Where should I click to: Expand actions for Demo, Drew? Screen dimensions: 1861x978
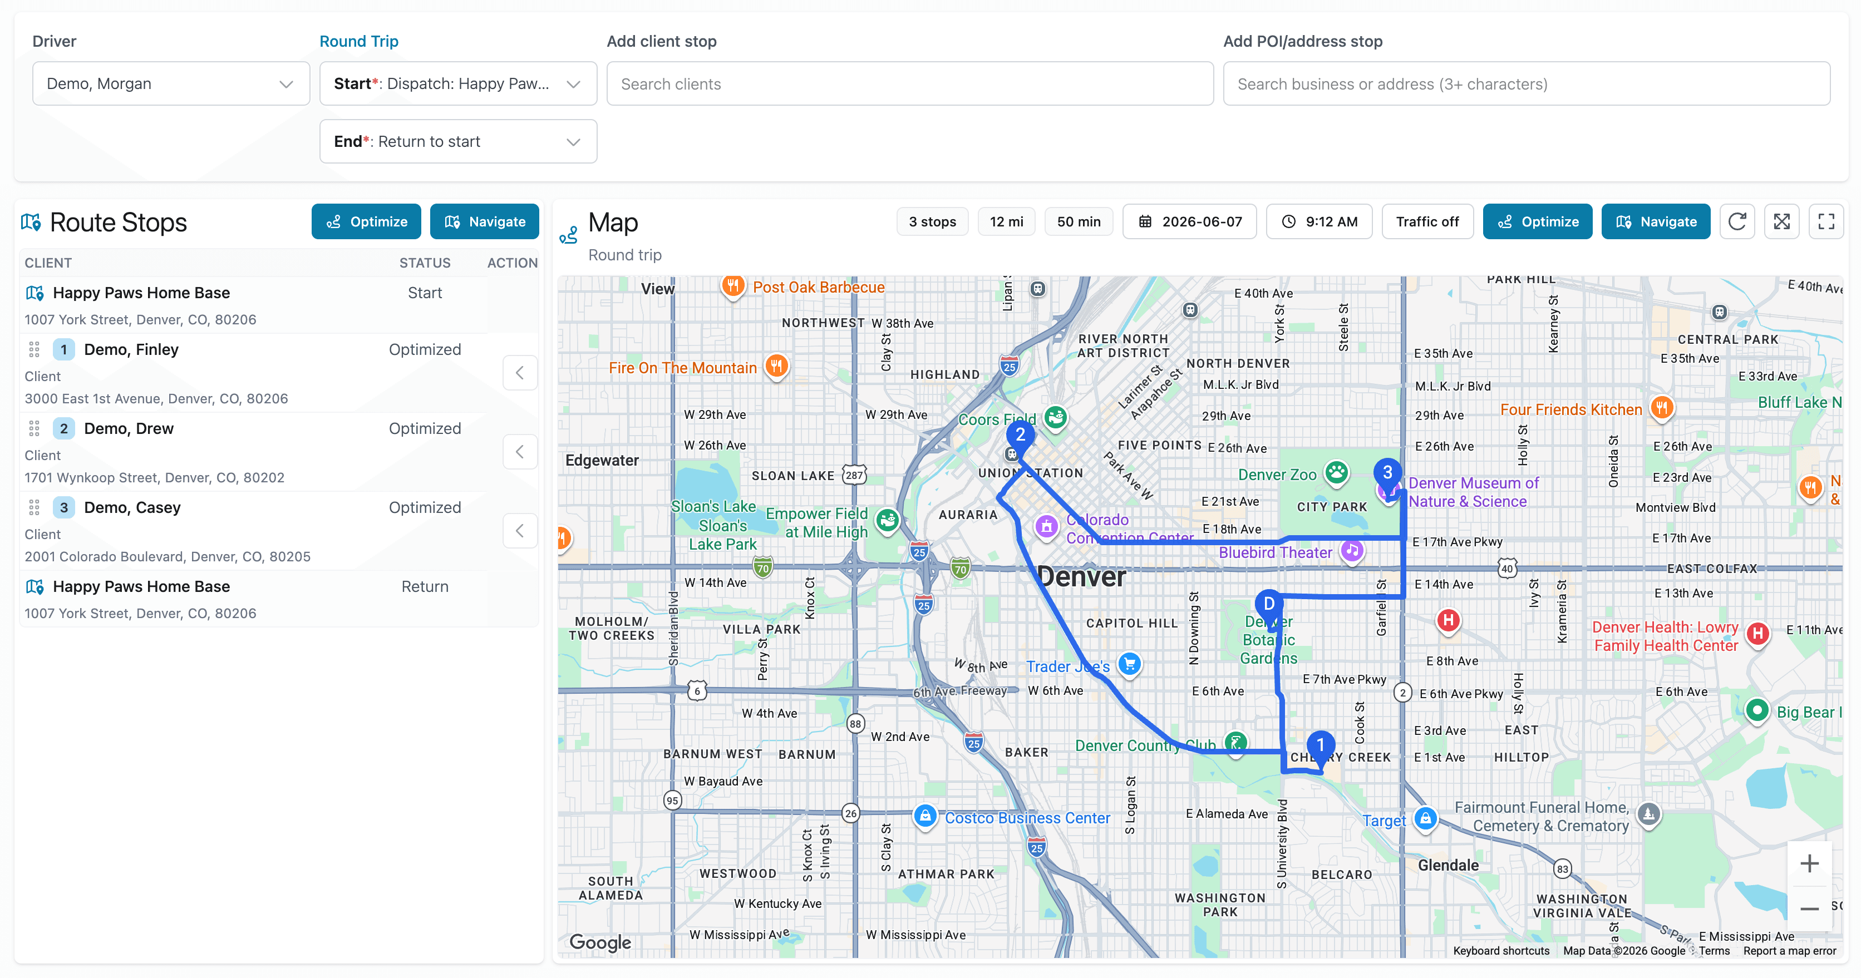(520, 452)
